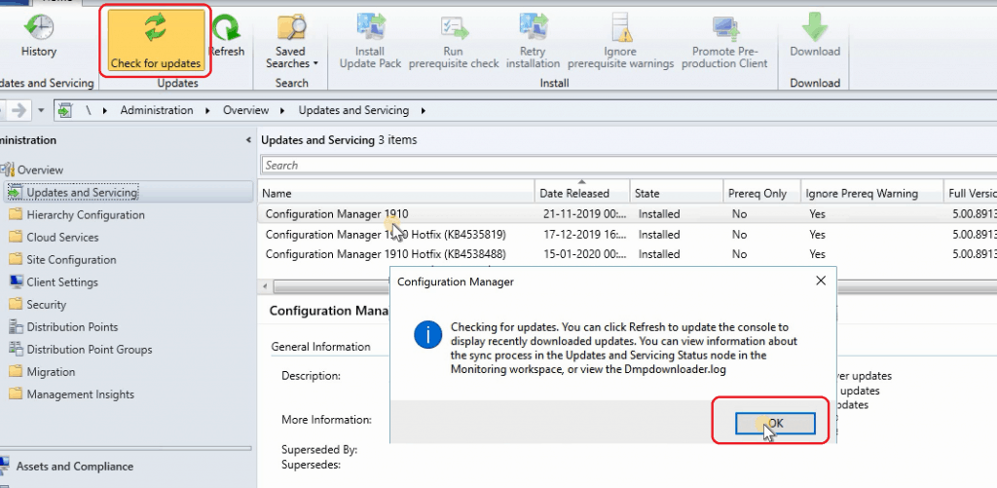The width and height of the screenshot is (997, 488).
Task: Click the Download ribbon button
Action: click(815, 36)
